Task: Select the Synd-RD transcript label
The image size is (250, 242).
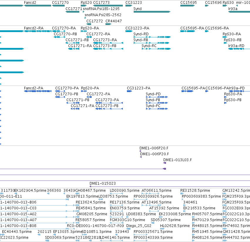Action: click(141, 34)
